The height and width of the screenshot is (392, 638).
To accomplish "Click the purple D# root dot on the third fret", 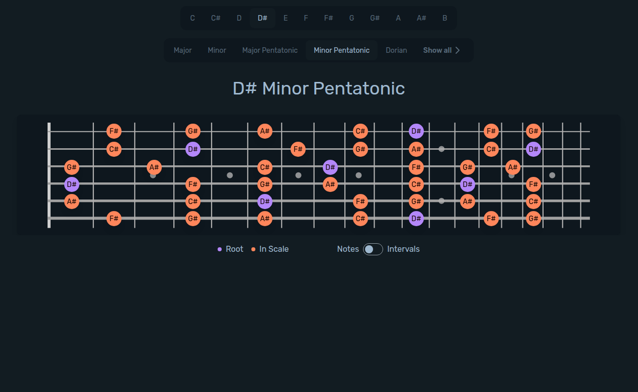I will [x=193, y=149].
